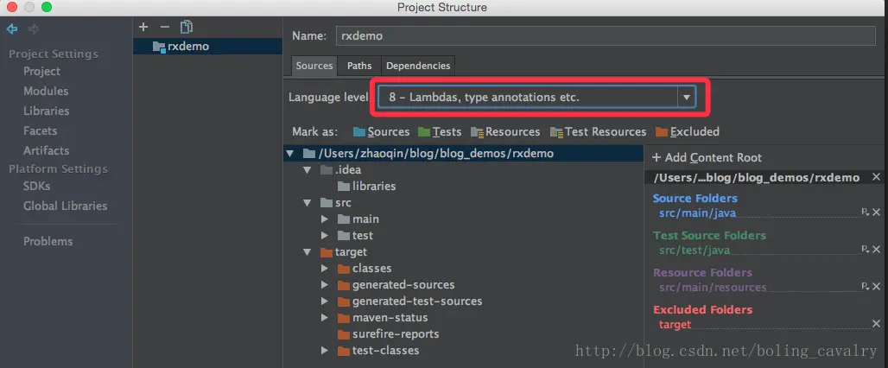888x368 pixels.
Task: Select the src folder icon
Action: [x=327, y=203]
